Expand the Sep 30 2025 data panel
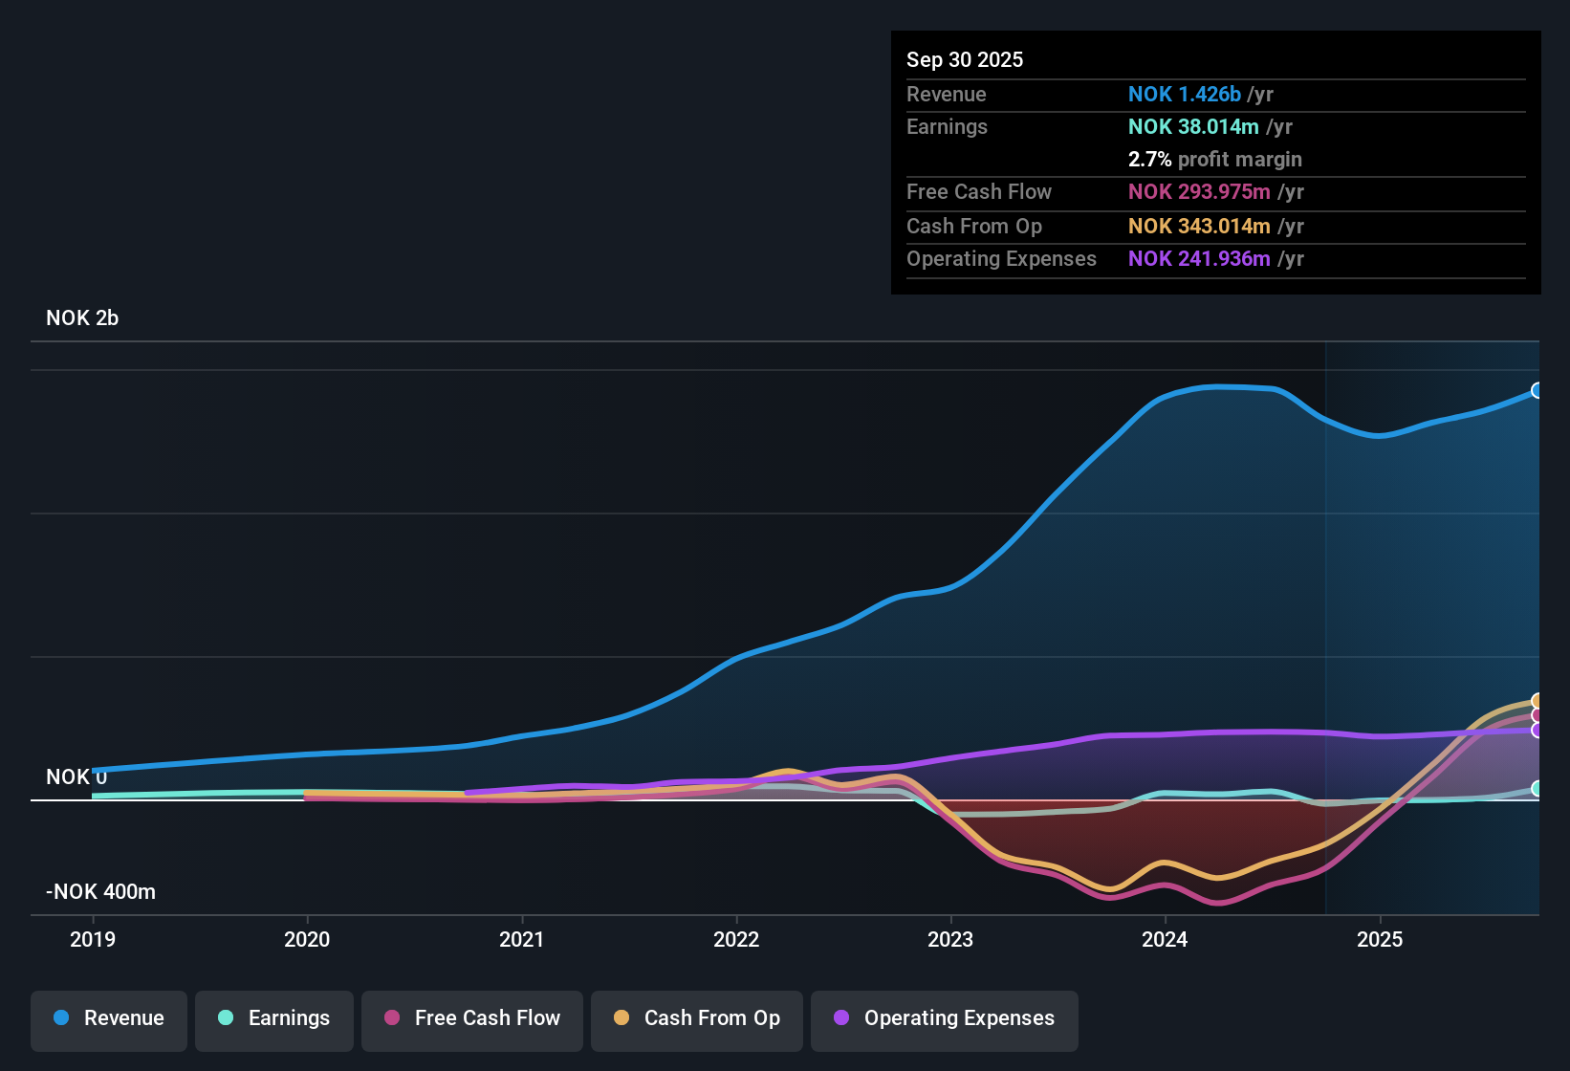This screenshot has width=1570, height=1071. click(965, 59)
